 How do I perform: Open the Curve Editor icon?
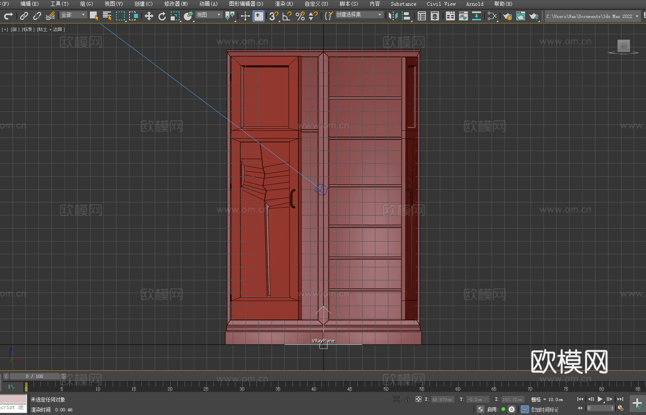click(x=463, y=16)
